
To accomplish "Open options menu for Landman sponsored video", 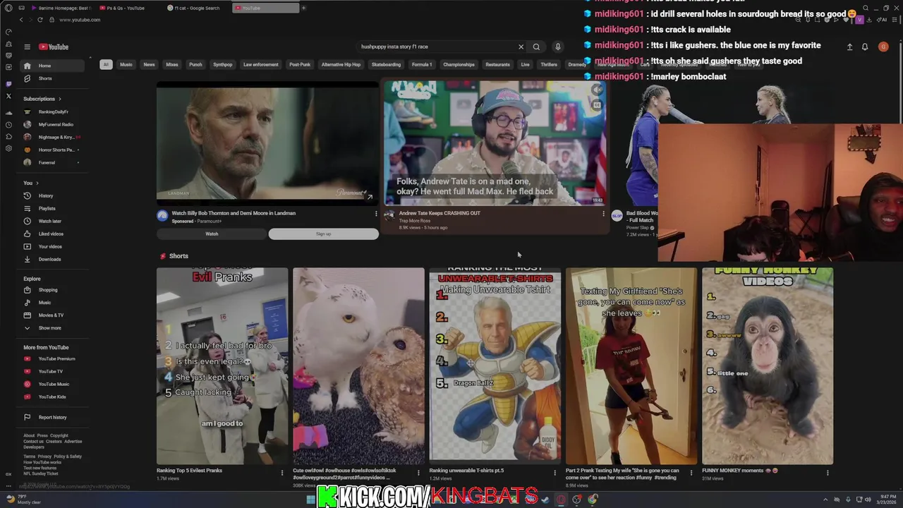I will click(375, 214).
